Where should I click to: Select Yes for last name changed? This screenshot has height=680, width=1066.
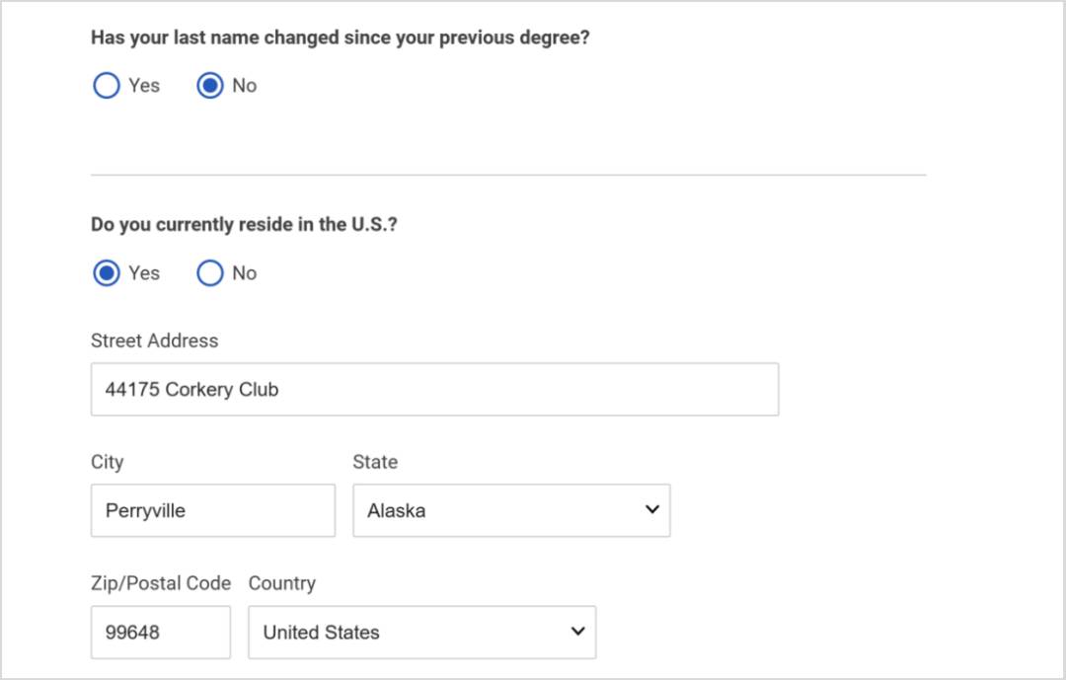point(106,86)
